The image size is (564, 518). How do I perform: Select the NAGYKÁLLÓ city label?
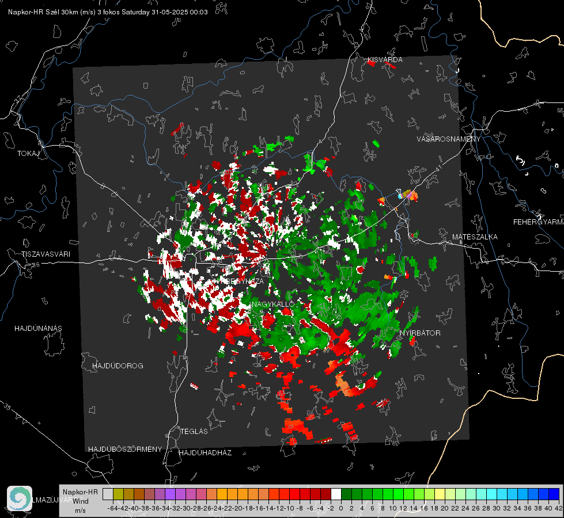coord(273,304)
